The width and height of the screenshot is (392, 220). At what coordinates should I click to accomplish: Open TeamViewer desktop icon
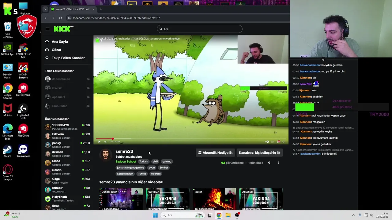pos(23,151)
